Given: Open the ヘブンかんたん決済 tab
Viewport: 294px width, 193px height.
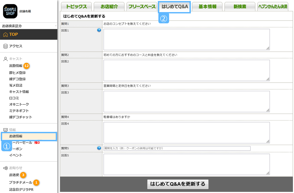Looking at the screenshot, I should tap(272, 7).
